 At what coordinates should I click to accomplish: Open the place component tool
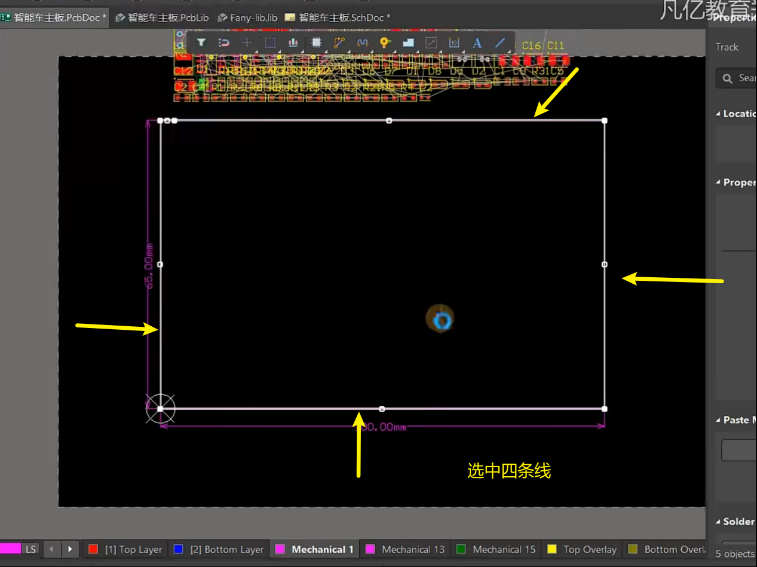pos(316,42)
